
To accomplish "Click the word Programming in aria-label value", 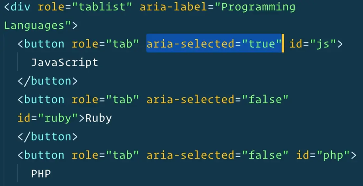I will 258,7.
